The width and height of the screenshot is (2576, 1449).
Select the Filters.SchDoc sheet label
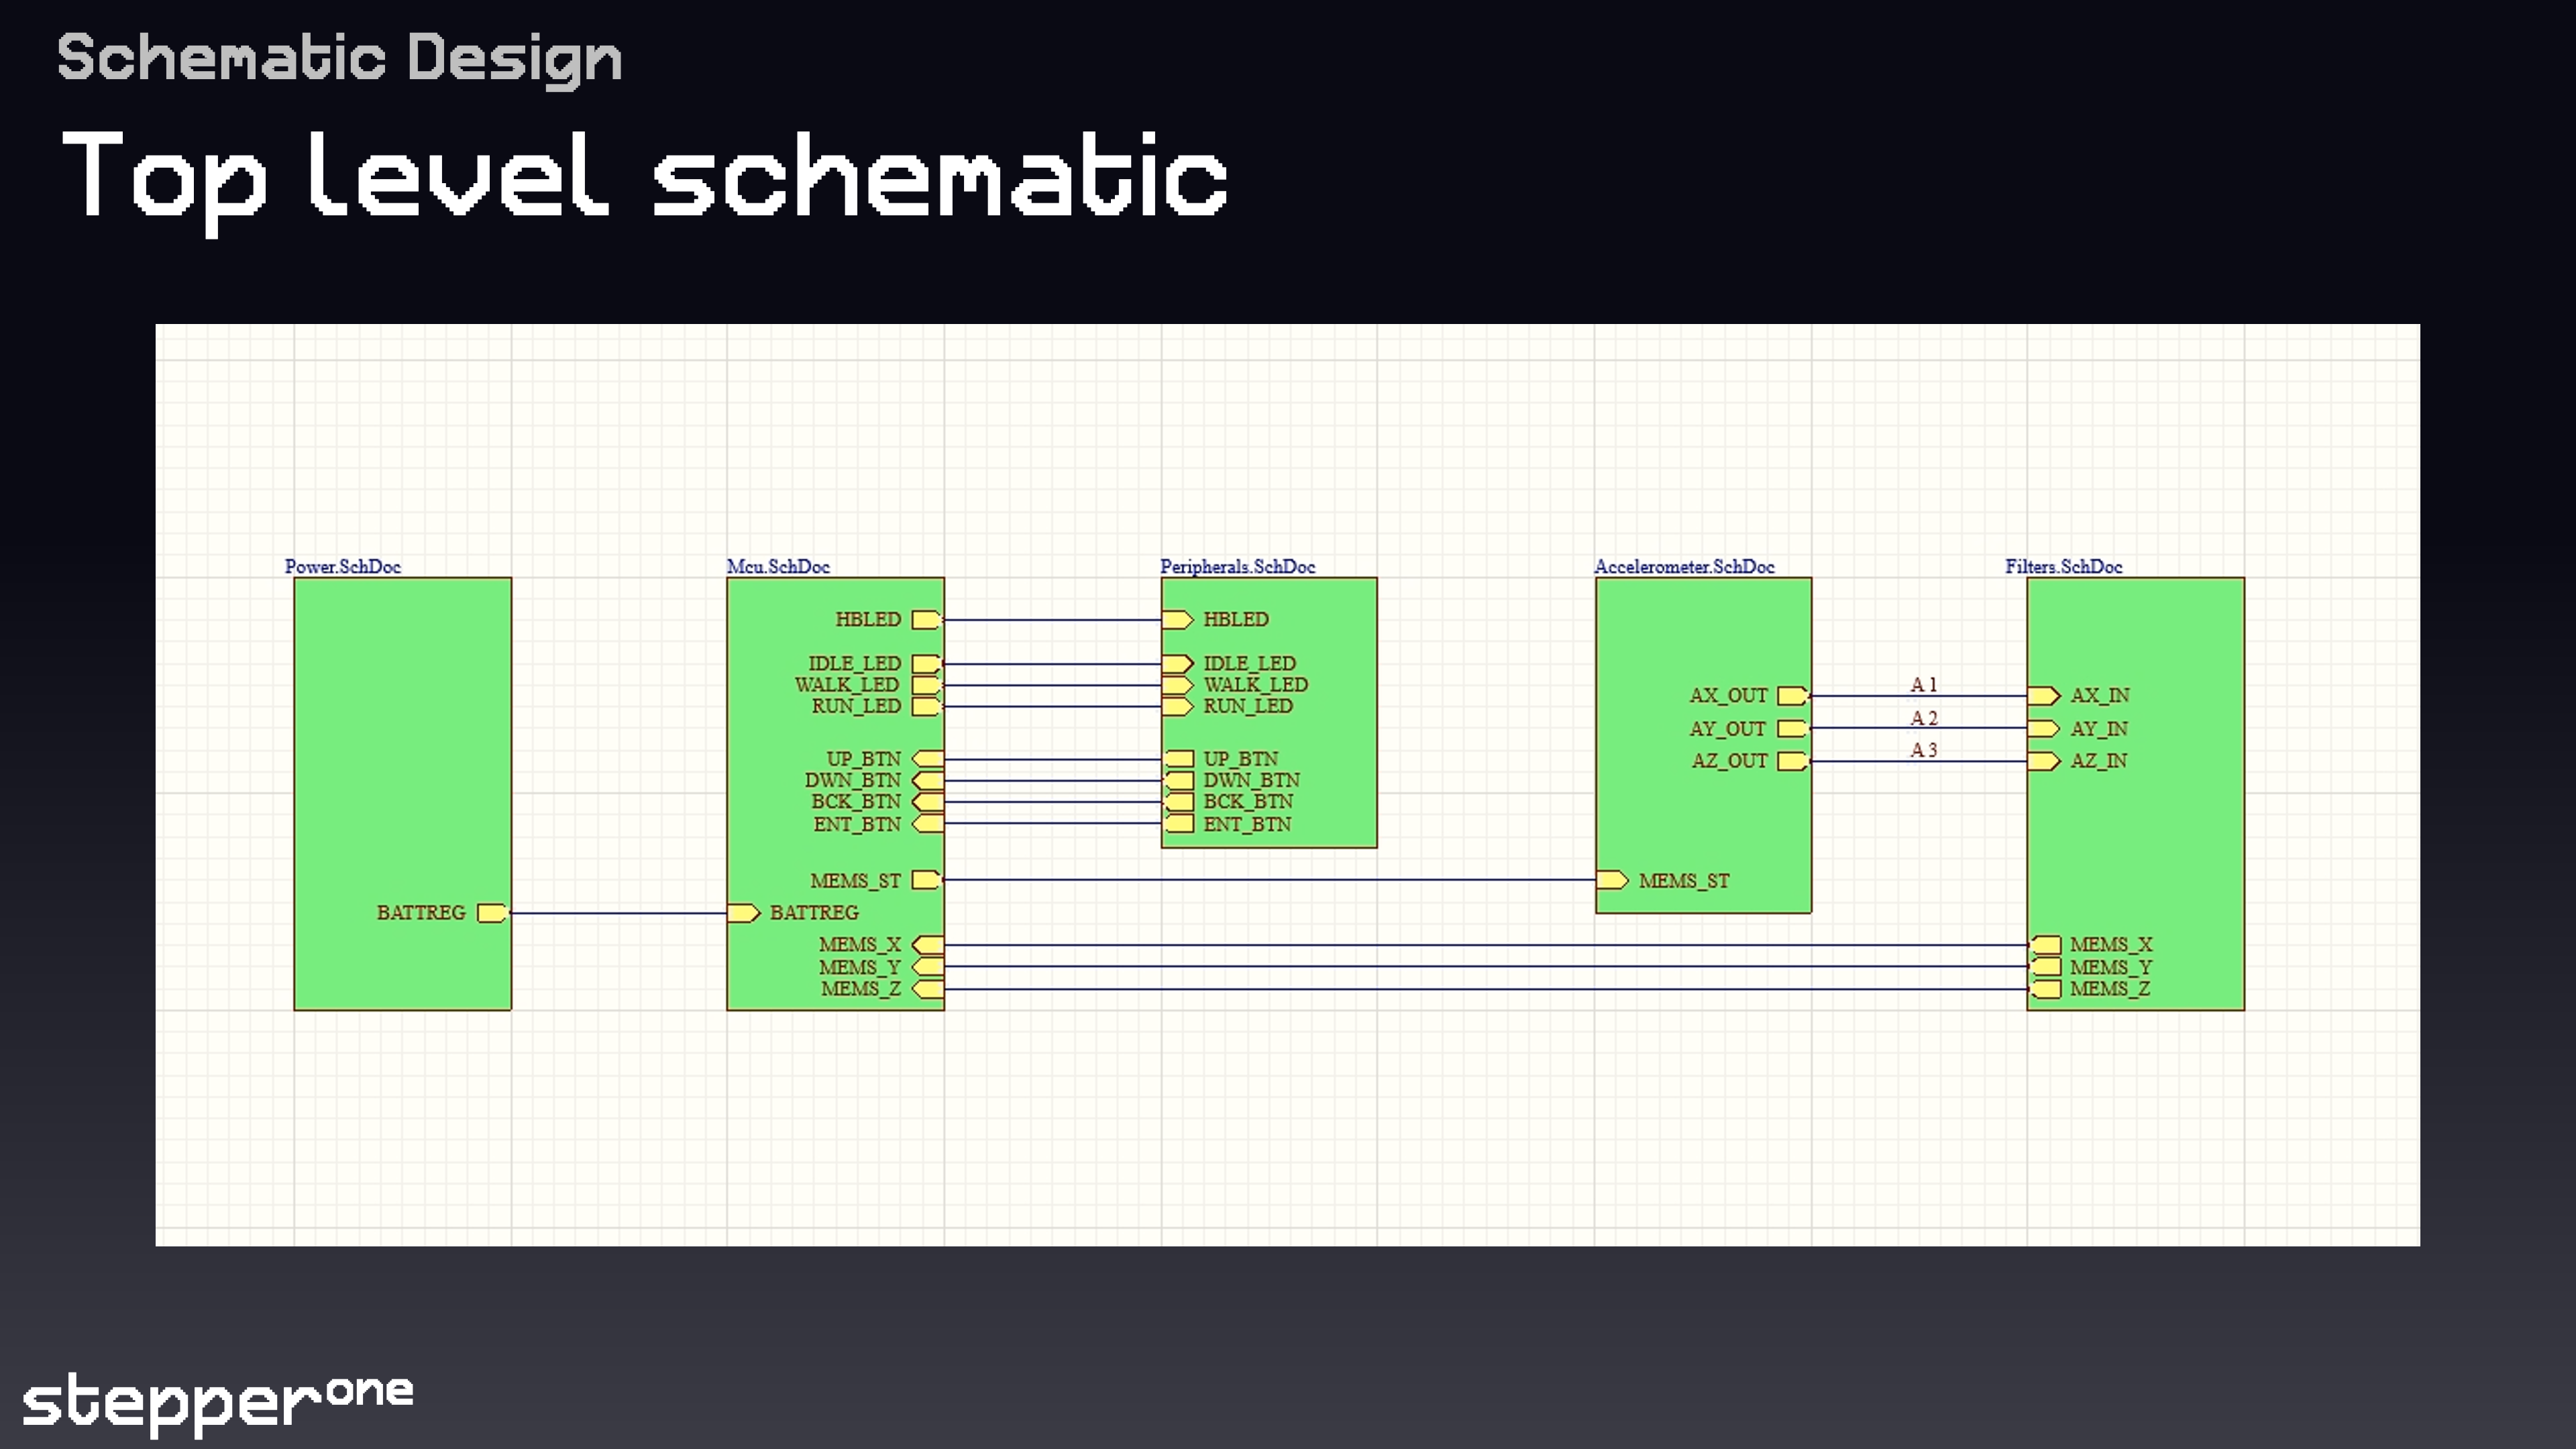2063,567
